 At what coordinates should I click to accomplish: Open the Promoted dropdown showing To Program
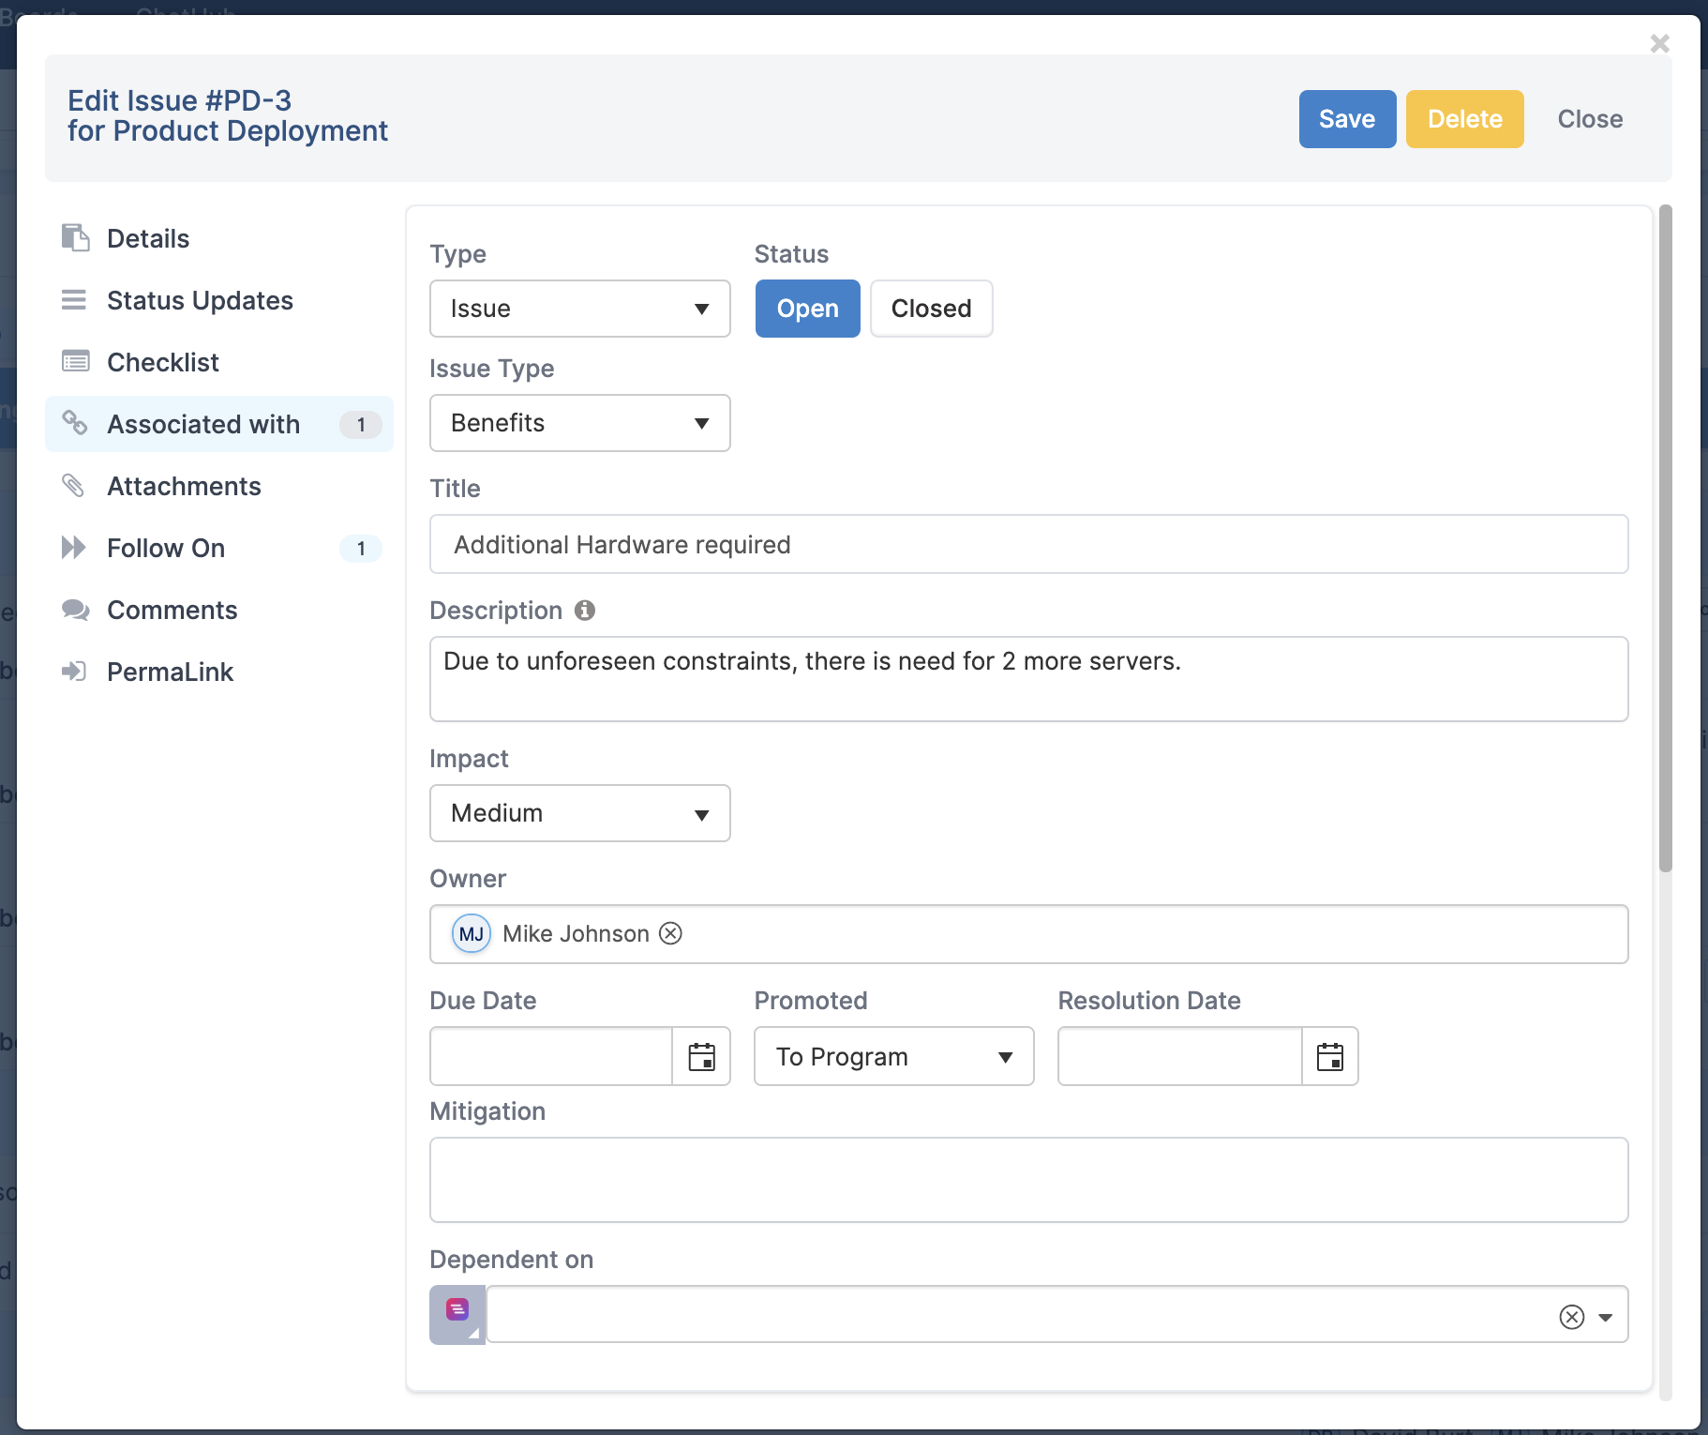(x=894, y=1056)
